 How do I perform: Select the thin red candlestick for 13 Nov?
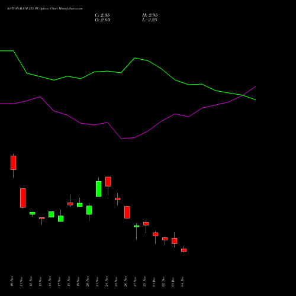tap(42, 218)
